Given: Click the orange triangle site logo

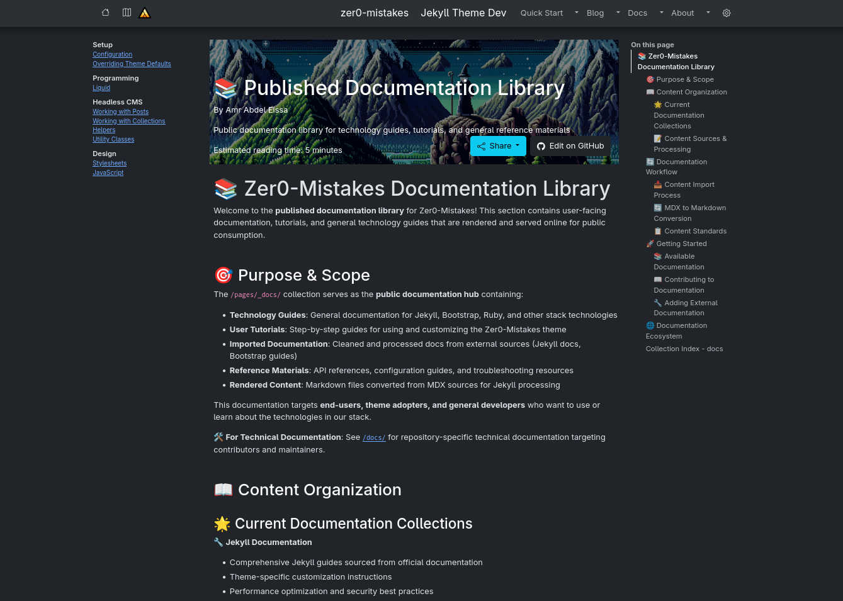Looking at the screenshot, I should [145, 13].
